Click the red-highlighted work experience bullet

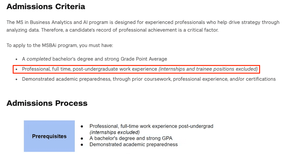[x=137, y=69]
